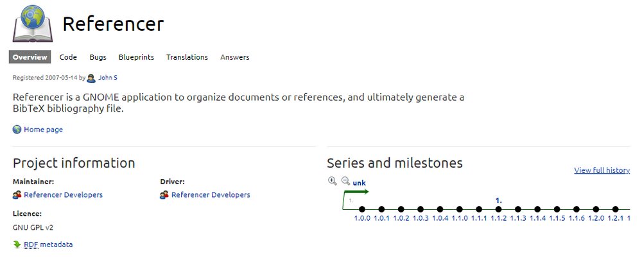Go to the Blueprints tab
642x267 pixels.
[x=136, y=57]
